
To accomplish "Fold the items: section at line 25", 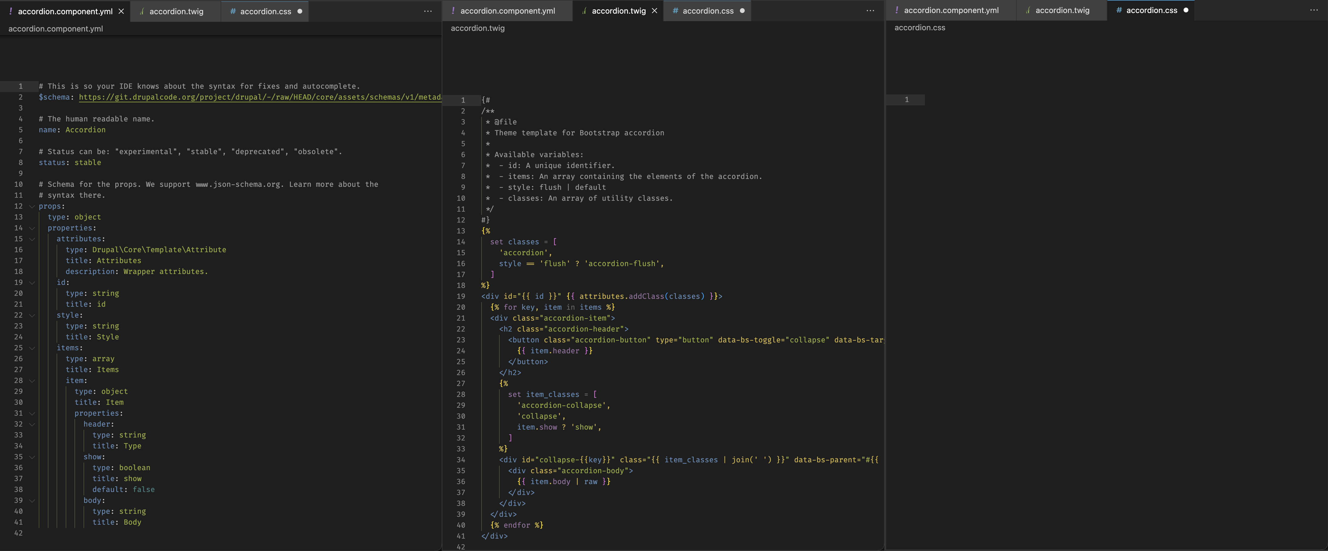I will pos(32,348).
